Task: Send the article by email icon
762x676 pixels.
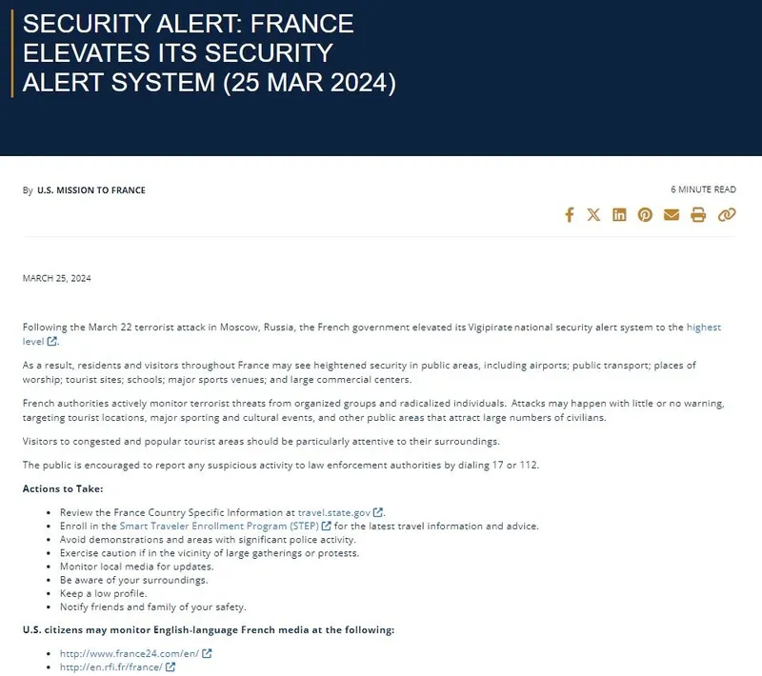Action: coord(672,215)
